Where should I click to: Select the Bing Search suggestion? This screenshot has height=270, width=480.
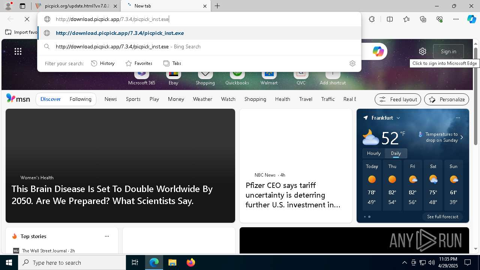(199, 46)
